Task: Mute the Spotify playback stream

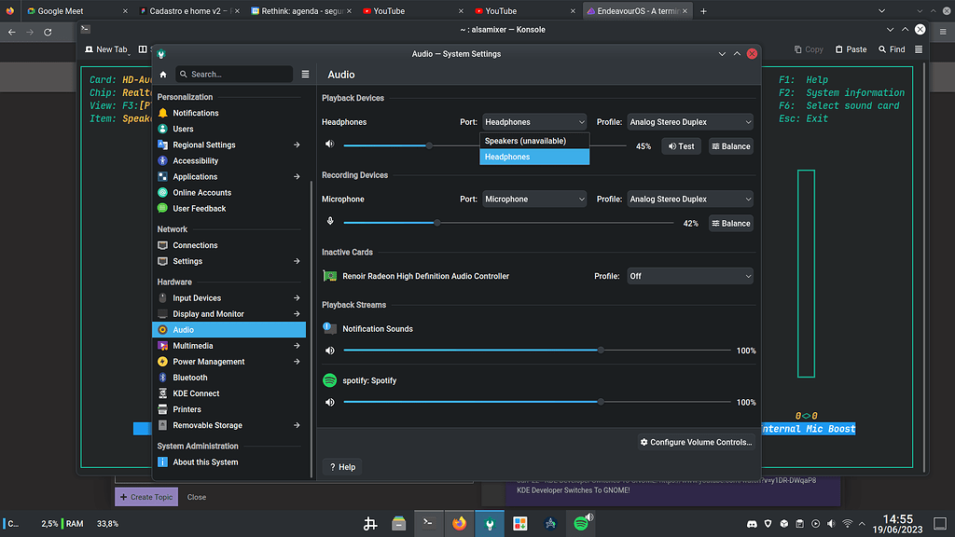Action: [329, 403]
